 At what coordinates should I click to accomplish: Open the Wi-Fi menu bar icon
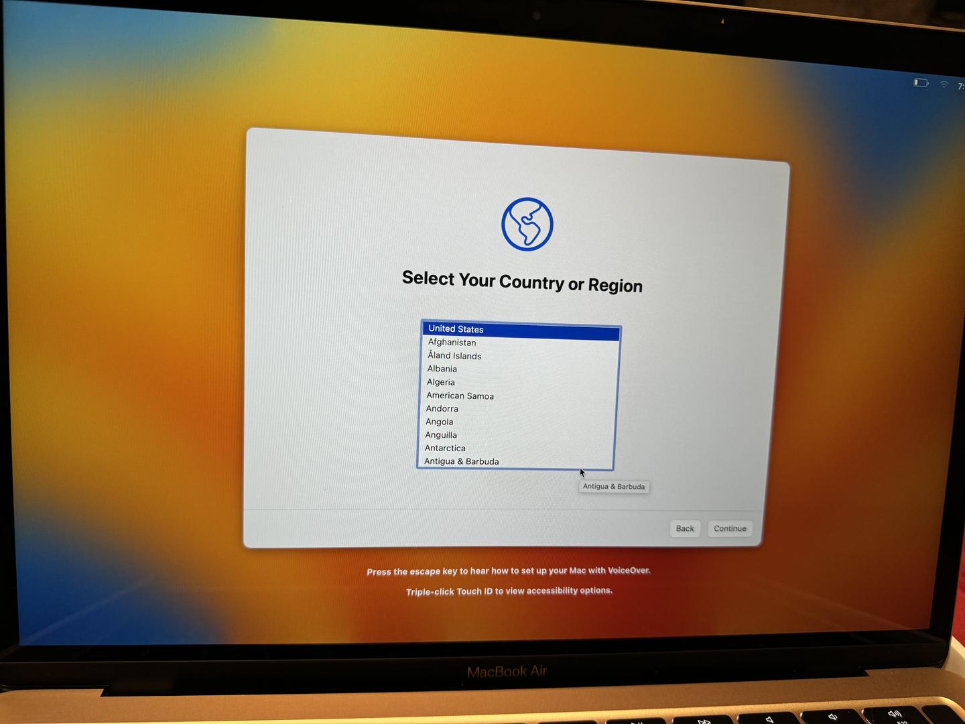tap(944, 84)
